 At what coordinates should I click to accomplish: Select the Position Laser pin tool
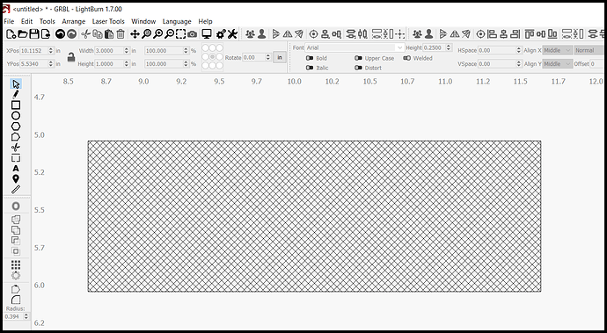click(x=16, y=178)
